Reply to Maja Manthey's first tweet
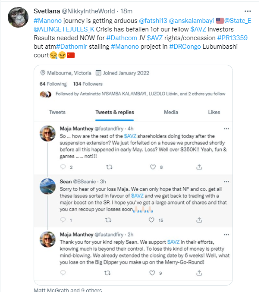The image size is (264, 292). (63, 167)
